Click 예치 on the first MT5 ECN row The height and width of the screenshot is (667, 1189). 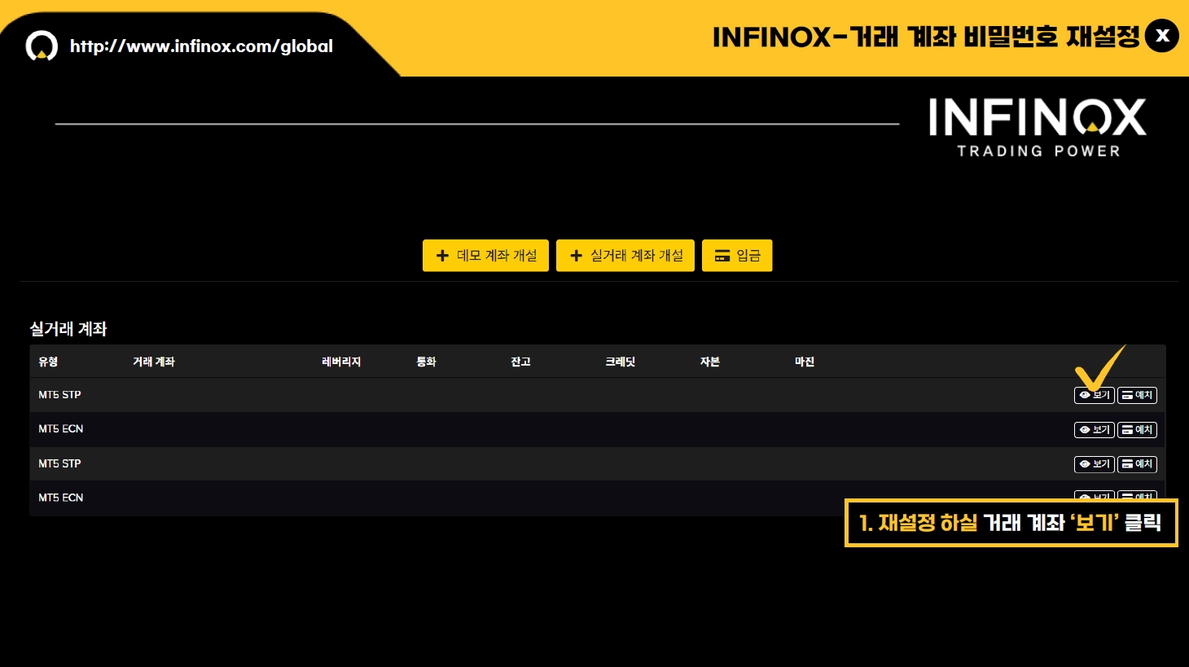click(x=1137, y=430)
